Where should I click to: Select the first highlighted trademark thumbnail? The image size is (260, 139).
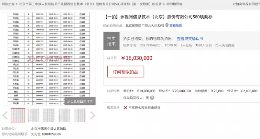point(18,115)
